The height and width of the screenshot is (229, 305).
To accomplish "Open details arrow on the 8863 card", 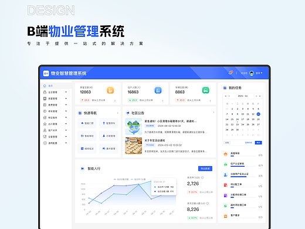I will click(x=210, y=100).
